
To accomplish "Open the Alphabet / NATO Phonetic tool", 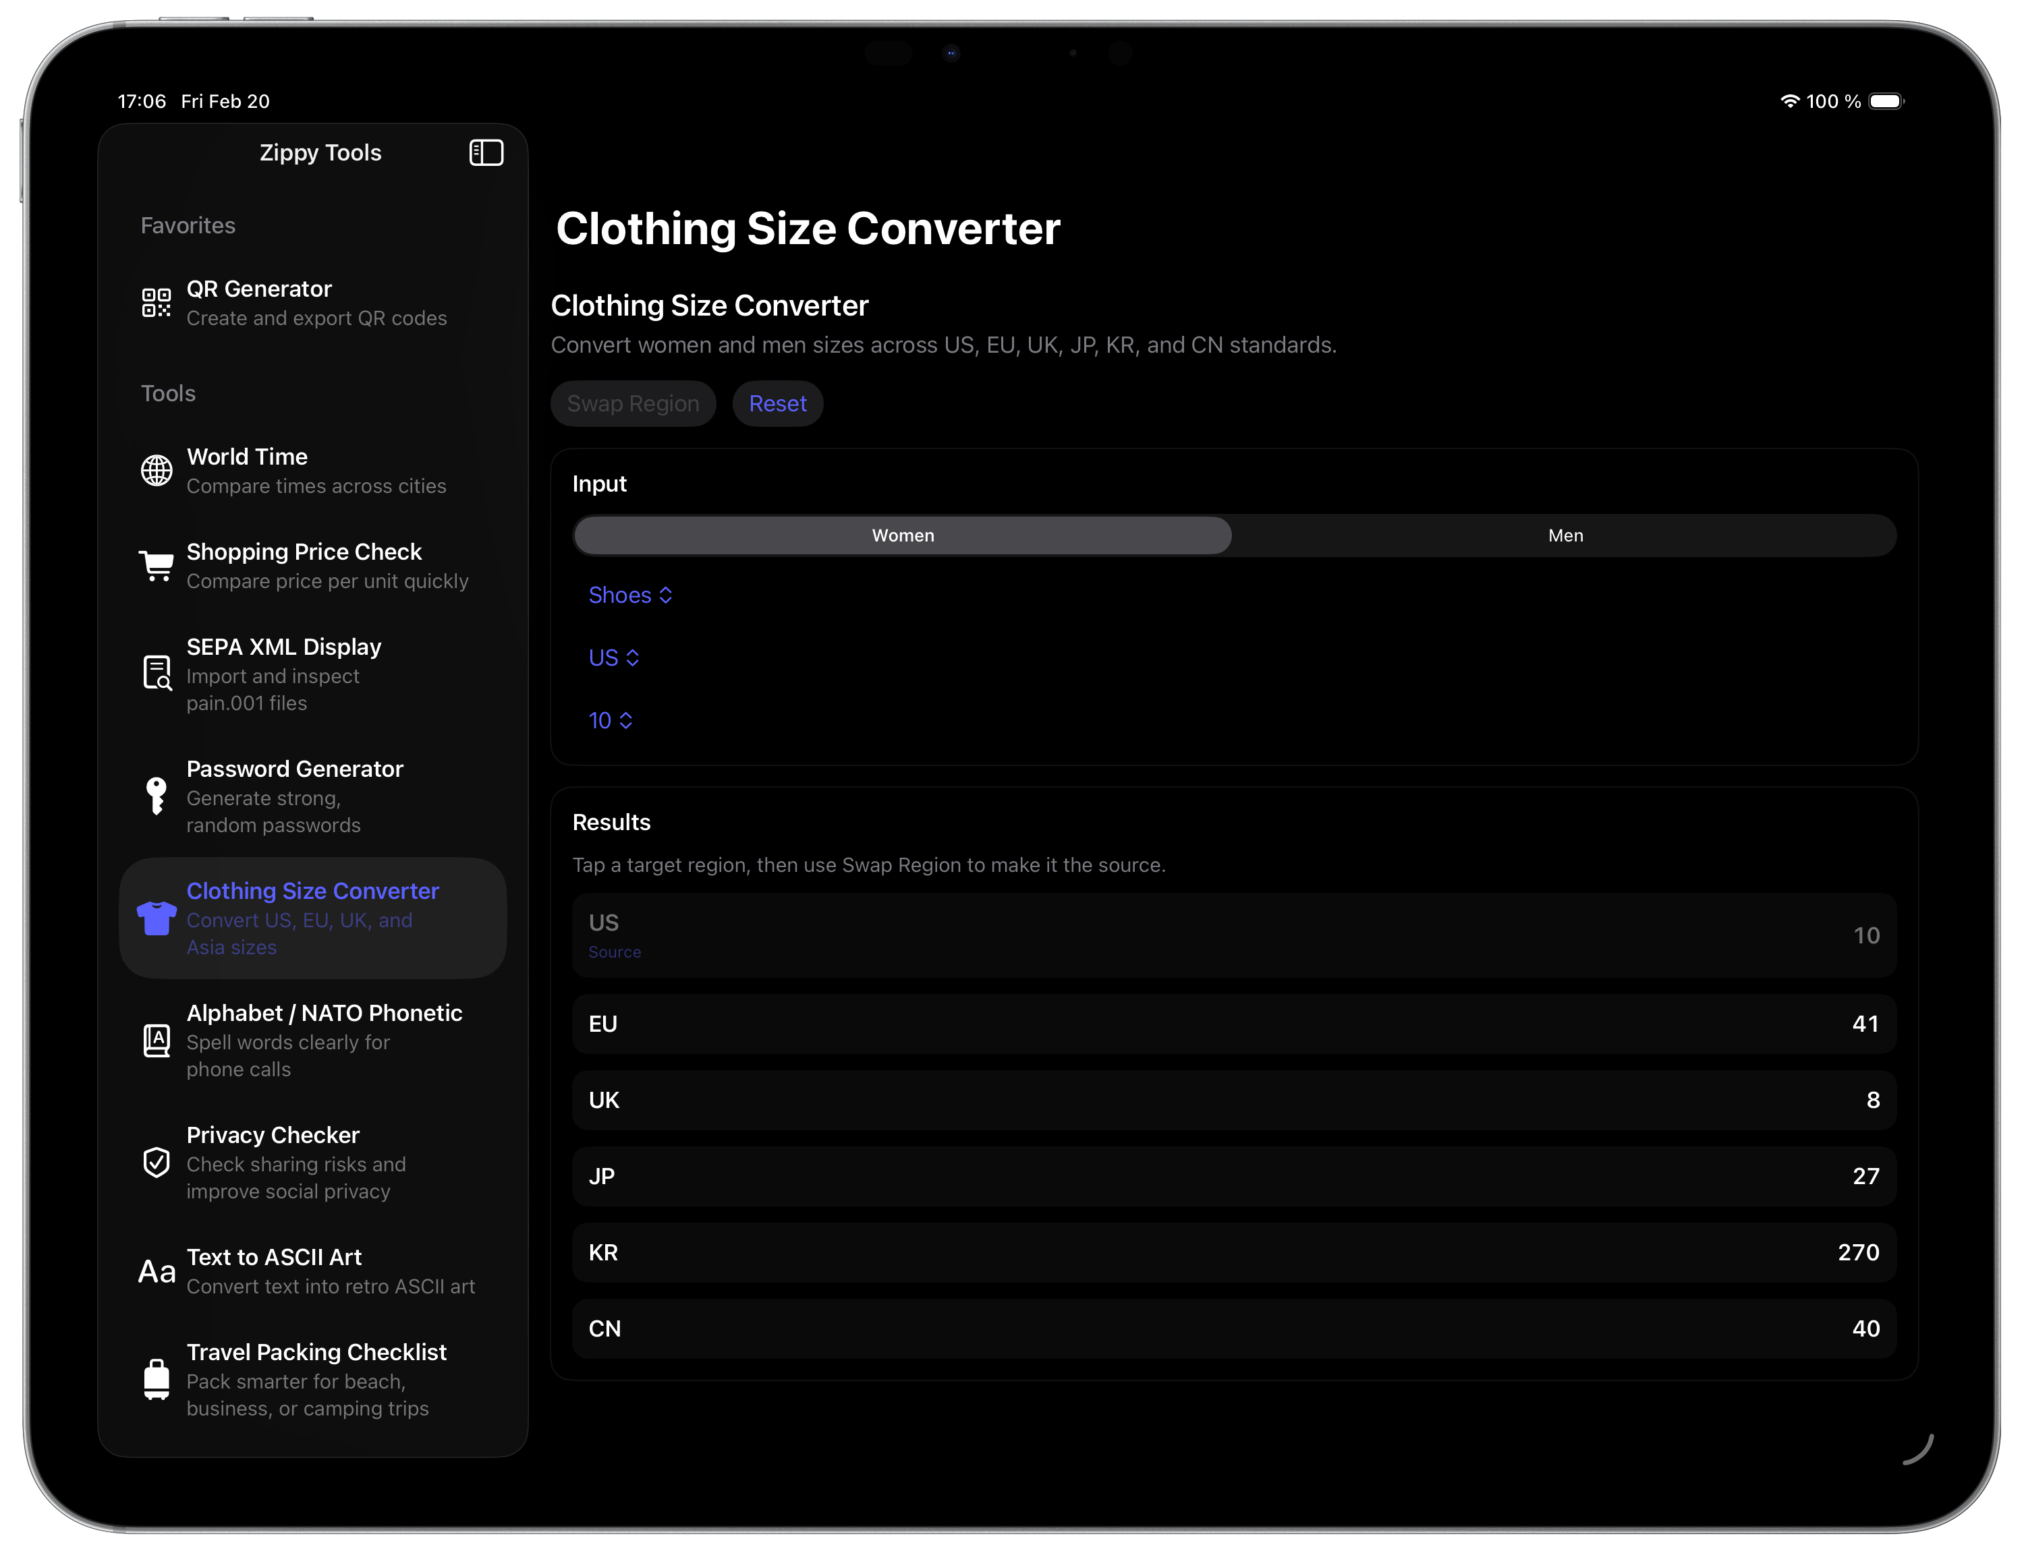I will (x=325, y=1013).
